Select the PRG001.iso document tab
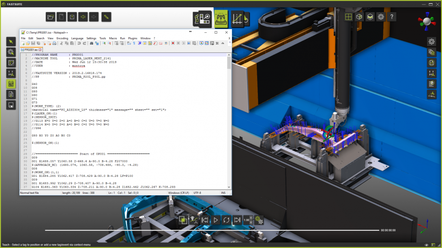Viewport: 442px width, 248px height. coord(31,50)
